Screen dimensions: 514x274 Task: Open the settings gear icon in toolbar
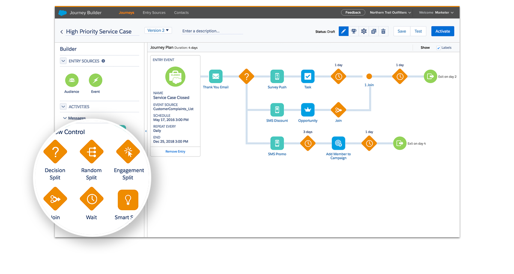(364, 31)
